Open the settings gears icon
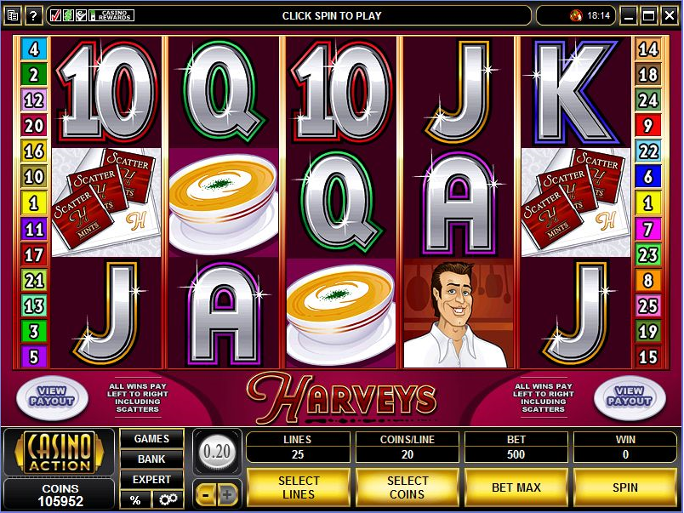 pyautogui.click(x=168, y=499)
